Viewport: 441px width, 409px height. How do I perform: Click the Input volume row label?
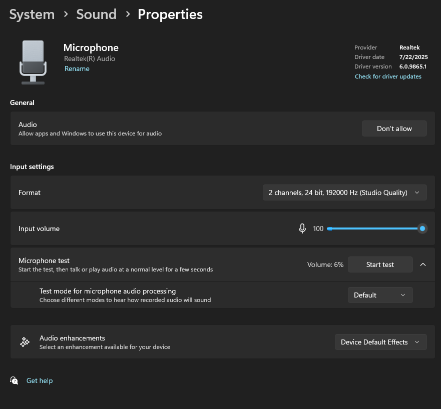pos(39,228)
